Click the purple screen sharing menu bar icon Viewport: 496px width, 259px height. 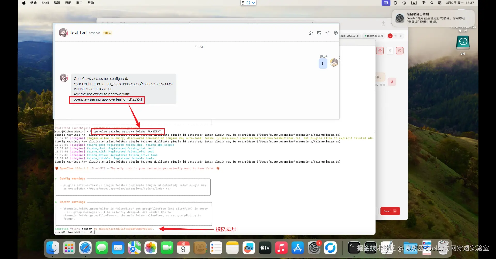[x=386, y=3]
